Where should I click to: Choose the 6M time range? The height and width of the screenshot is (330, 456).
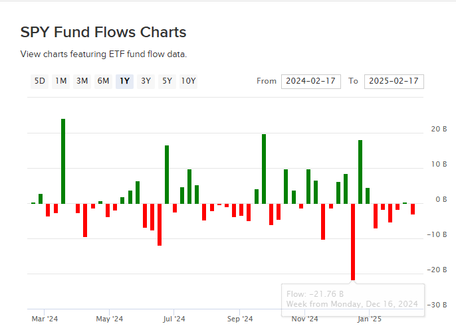click(x=103, y=81)
